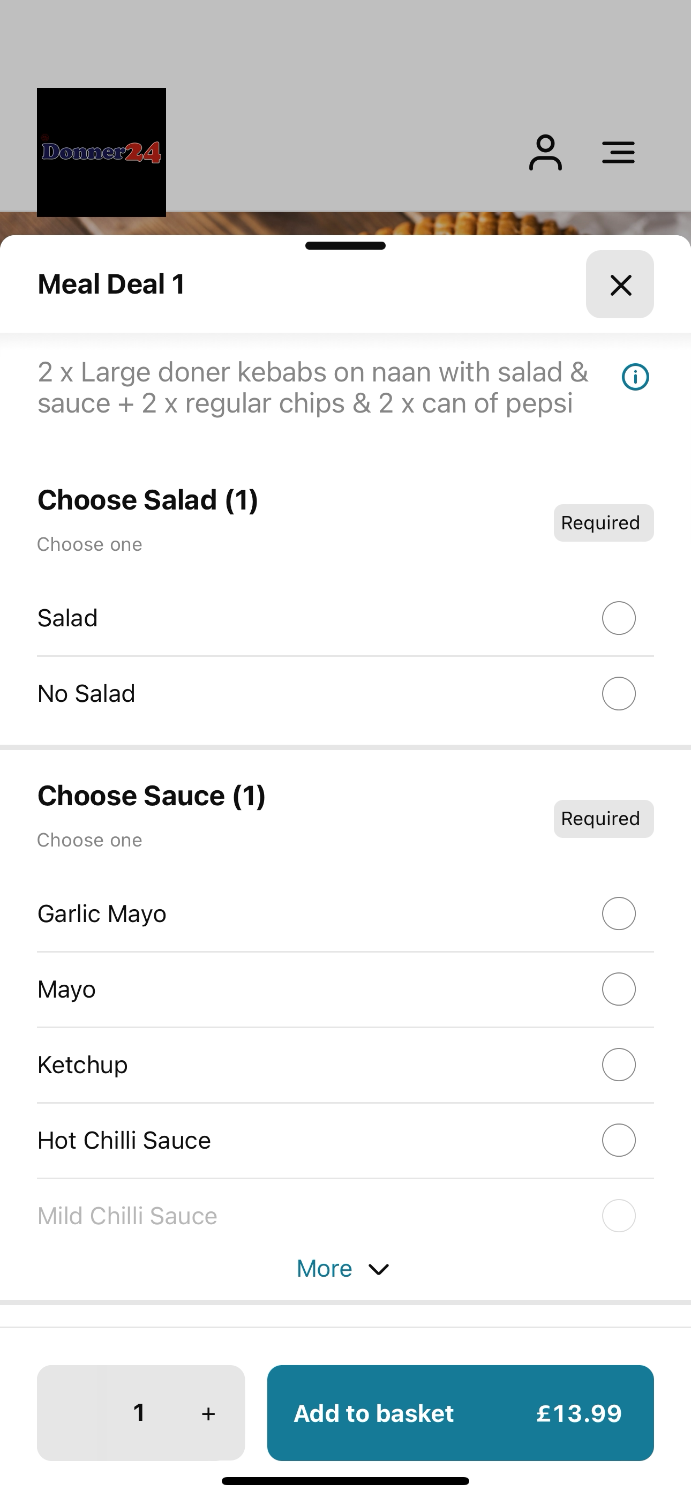The width and height of the screenshot is (691, 1498).
Task: Open the hamburger menu icon
Action: 618,152
